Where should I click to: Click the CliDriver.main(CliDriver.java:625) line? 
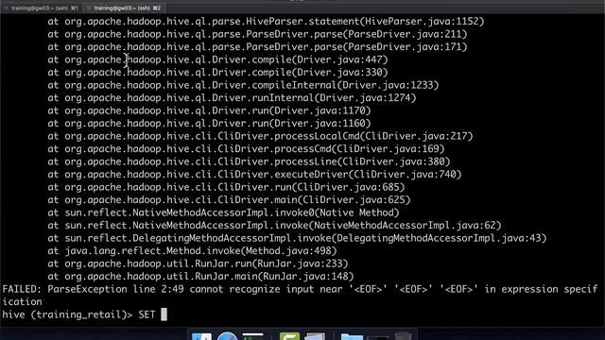tap(229, 199)
